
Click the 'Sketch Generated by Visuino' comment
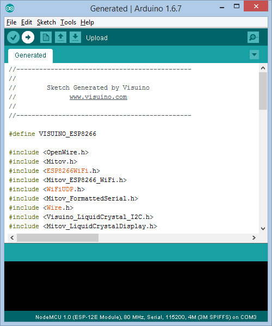tap(98, 87)
